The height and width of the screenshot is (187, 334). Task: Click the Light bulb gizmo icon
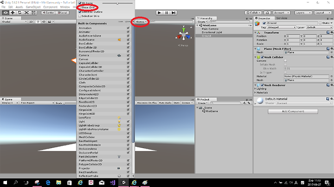coord(119,122)
